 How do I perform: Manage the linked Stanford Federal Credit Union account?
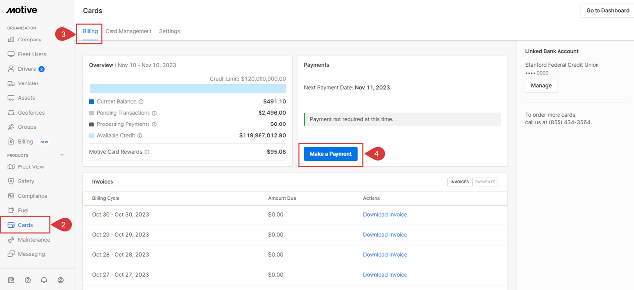(x=541, y=85)
